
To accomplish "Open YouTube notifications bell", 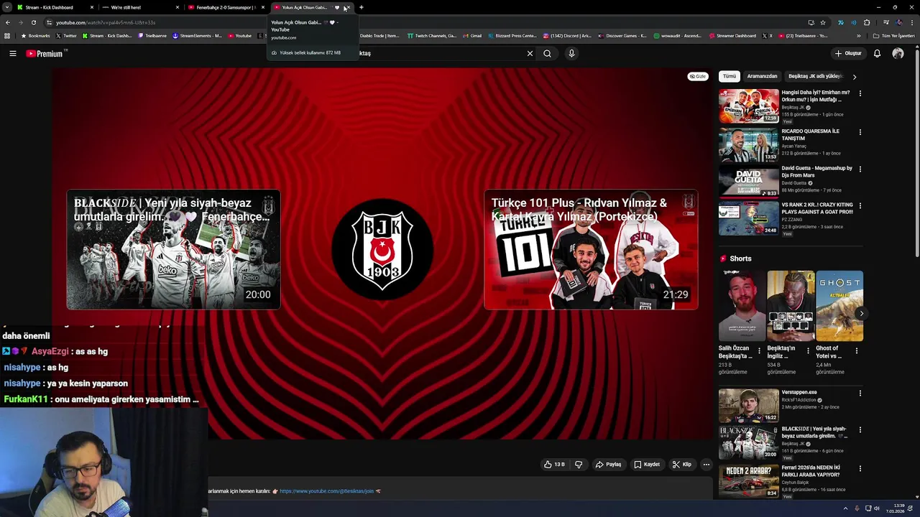I will [877, 53].
